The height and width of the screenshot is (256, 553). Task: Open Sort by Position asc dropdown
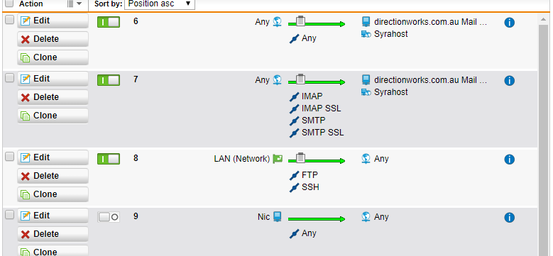[160, 4]
